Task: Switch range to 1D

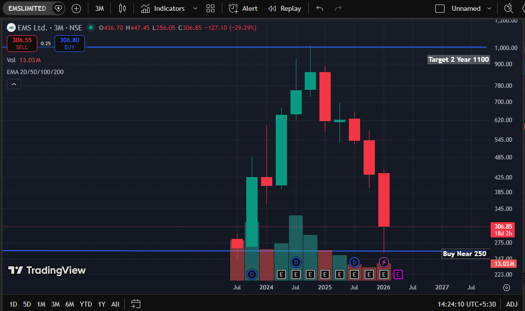Action: (x=13, y=304)
